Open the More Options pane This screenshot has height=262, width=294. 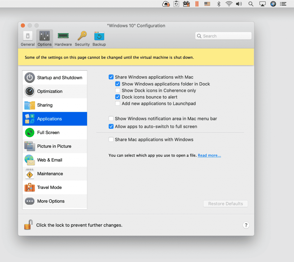click(x=55, y=201)
